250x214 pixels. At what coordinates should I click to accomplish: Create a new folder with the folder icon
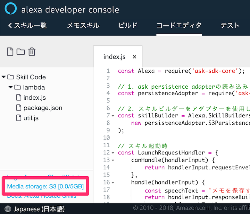click(x=21, y=52)
